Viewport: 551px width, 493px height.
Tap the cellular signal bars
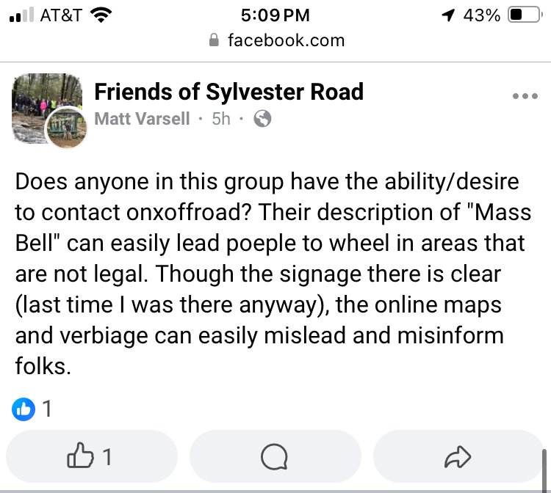coord(22,15)
